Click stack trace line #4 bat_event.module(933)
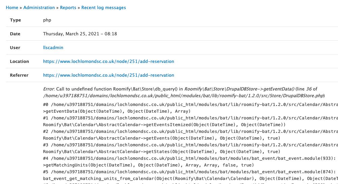Screen dimensions: 338x184 coord(190,158)
